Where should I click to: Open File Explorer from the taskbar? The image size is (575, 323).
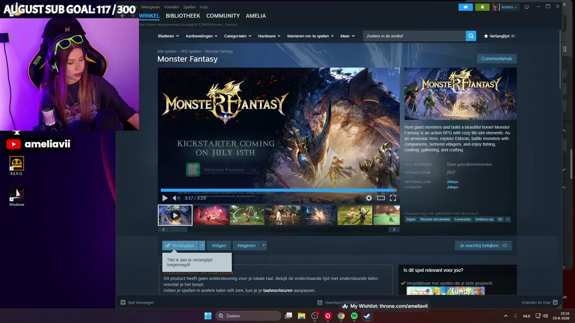pos(301,316)
